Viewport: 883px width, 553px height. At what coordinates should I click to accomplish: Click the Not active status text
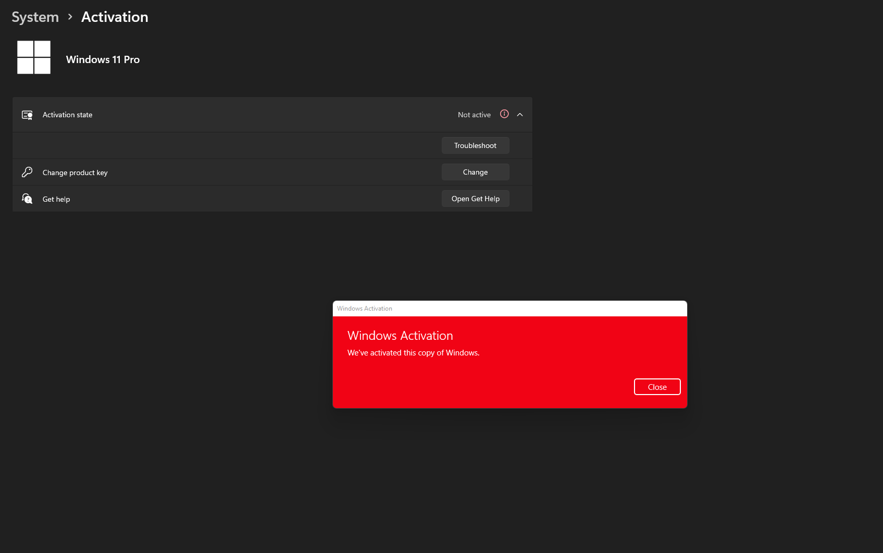(x=474, y=115)
